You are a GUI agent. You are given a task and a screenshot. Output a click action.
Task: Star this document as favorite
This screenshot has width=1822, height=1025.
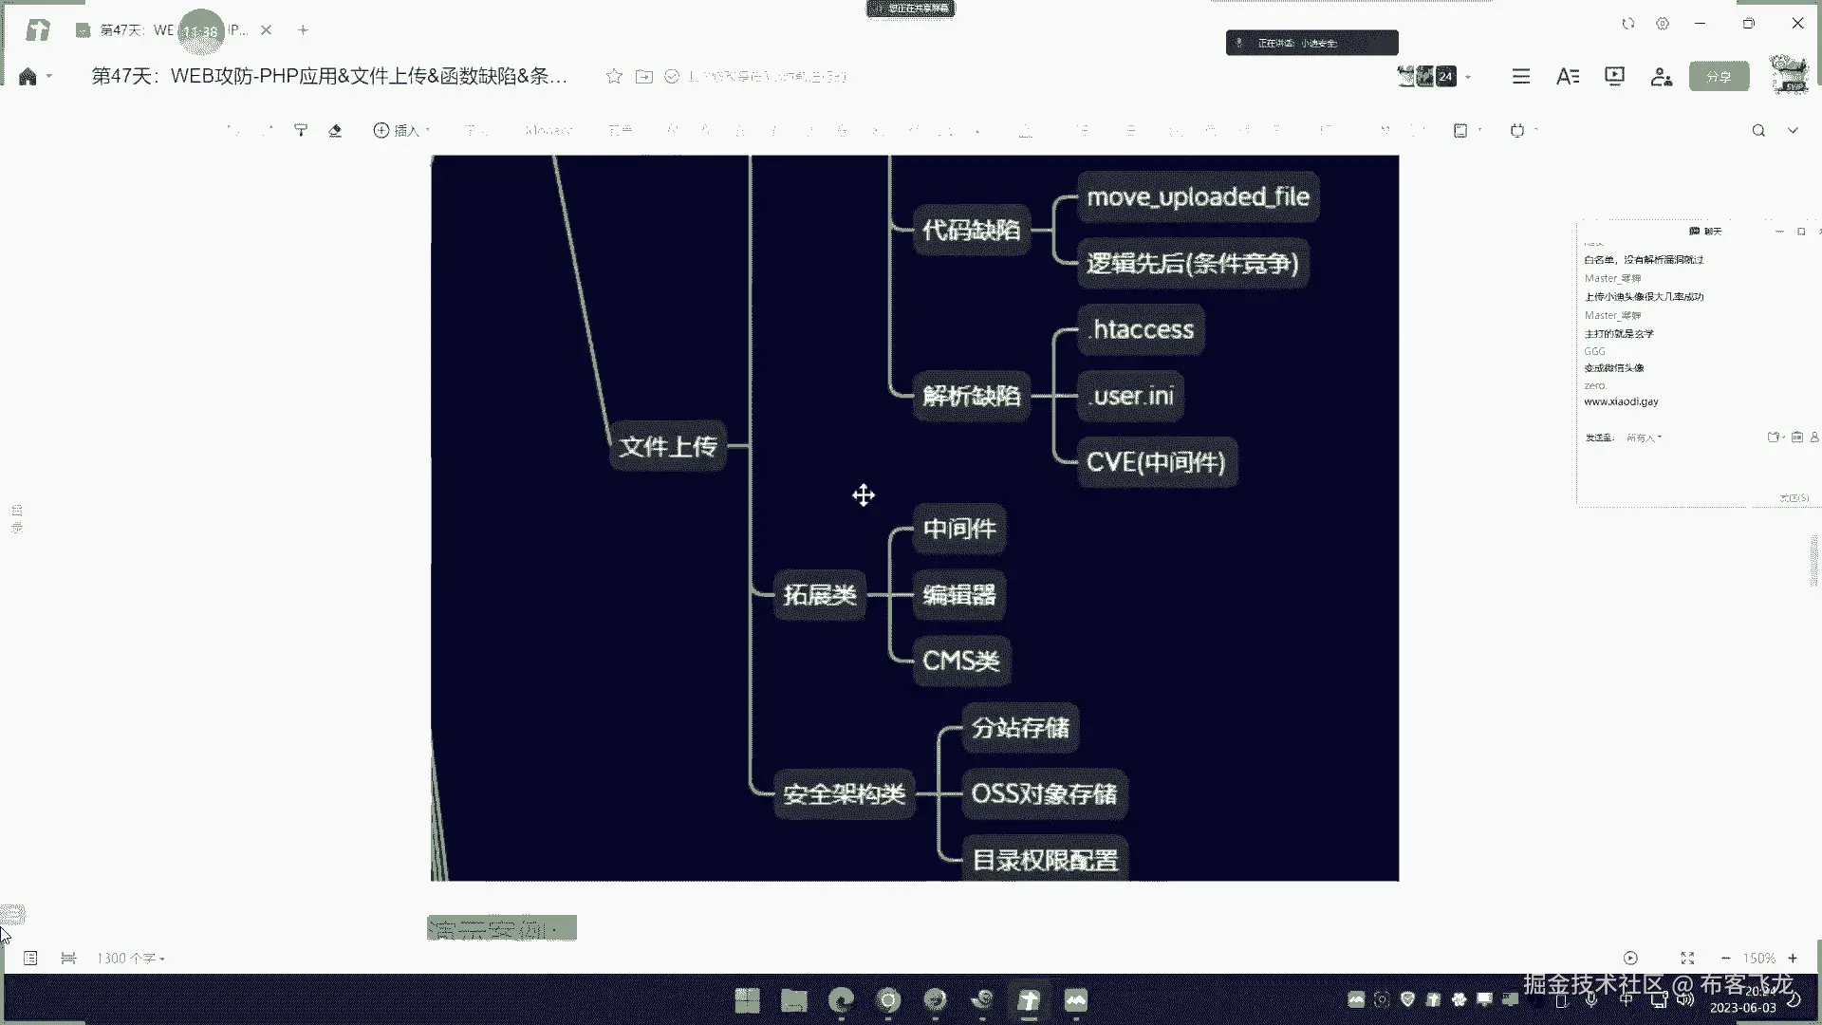click(x=614, y=77)
